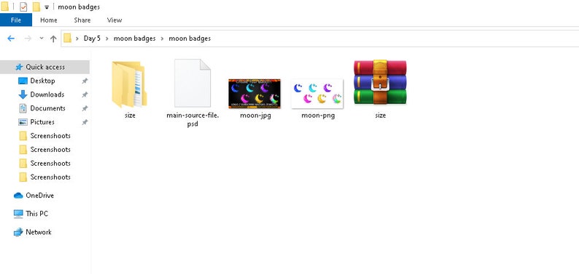Viewport: 579px width, 274px height.
Task: Click the Downloads blue arrow icon
Action: pos(23,94)
